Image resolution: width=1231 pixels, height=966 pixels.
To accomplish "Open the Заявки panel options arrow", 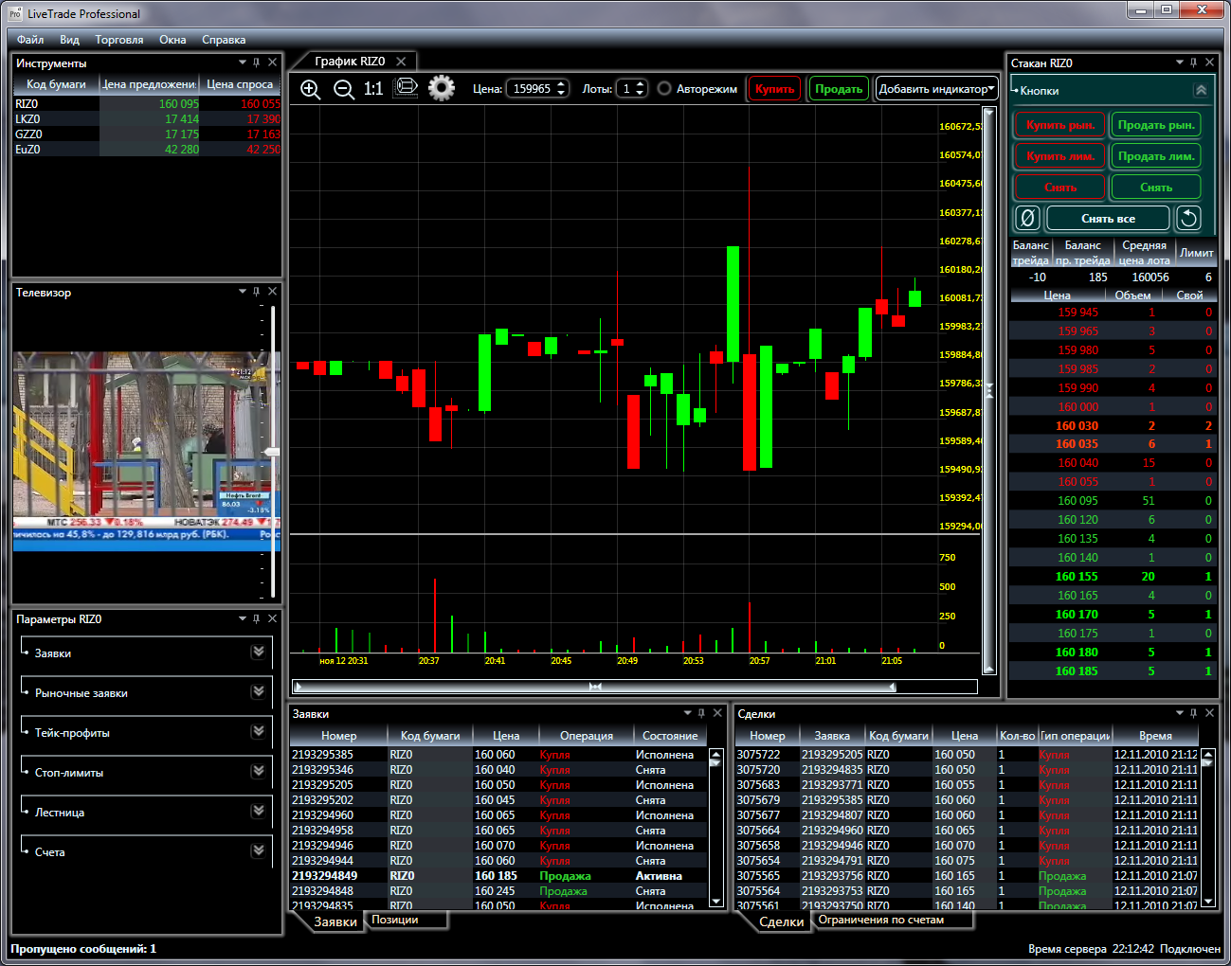I will tap(688, 713).
